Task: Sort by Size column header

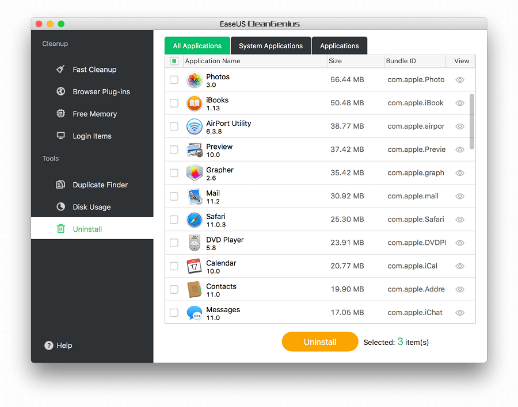Action: (x=355, y=61)
